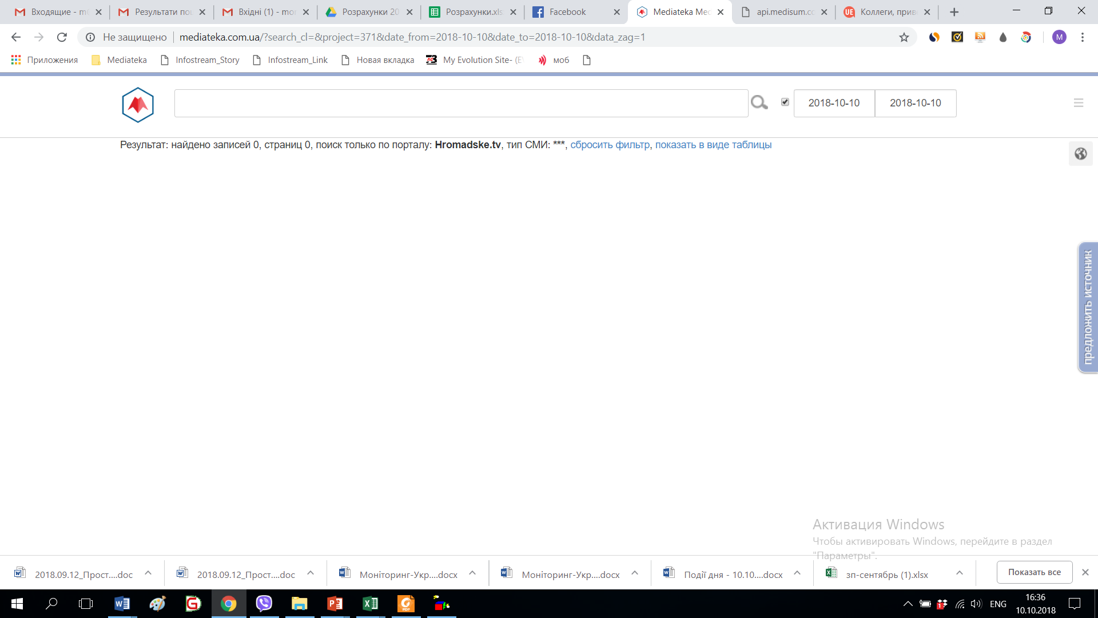Image resolution: width=1098 pixels, height=618 pixels.
Task: Click the Mediateka hexagon logo
Action: (138, 105)
